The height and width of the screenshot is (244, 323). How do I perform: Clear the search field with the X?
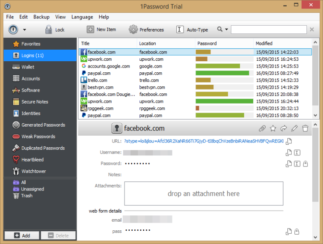coord(312,30)
